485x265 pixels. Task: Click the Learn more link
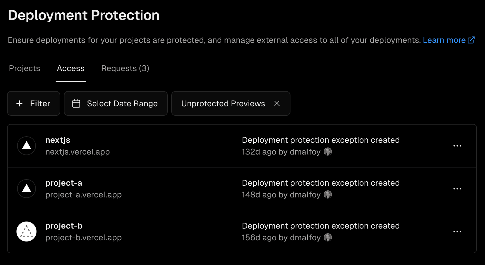coord(444,40)
